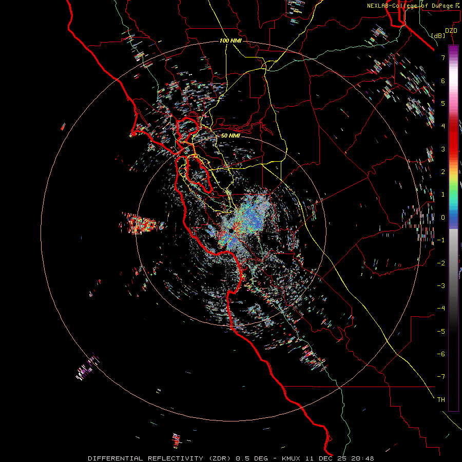Select the "5" tick on color scale
This screenshot has height=462, width=462.
pos(443,103)
